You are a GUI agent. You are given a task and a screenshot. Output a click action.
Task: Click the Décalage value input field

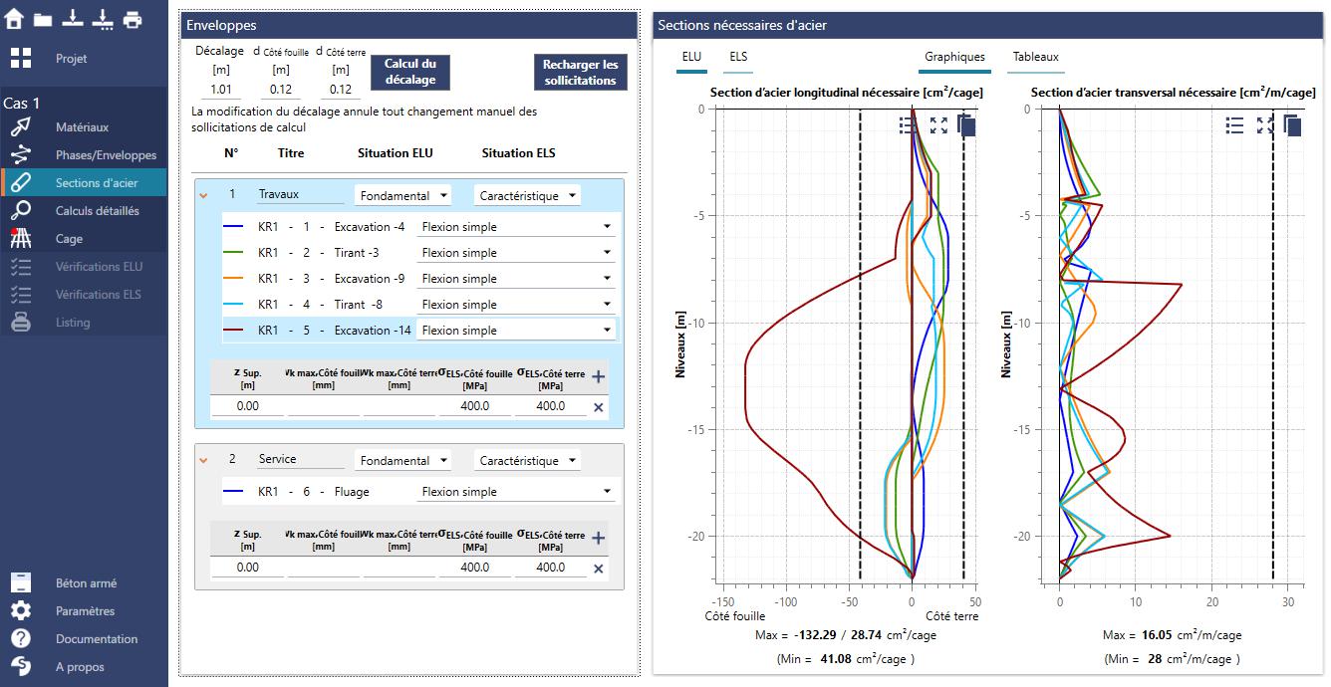tap(220, 90)
